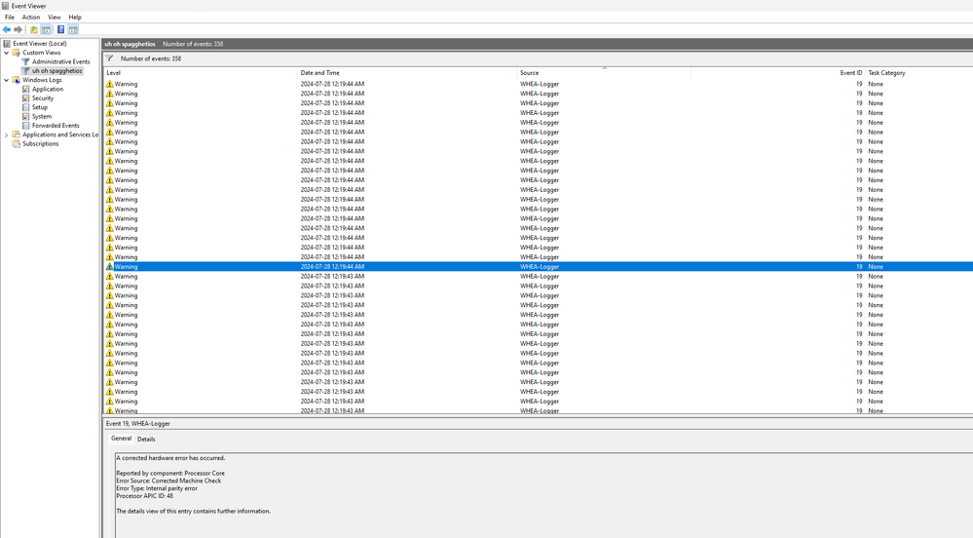The image size is (973, 538).
Task: Click the Security log icon
Action: point(26,98)
